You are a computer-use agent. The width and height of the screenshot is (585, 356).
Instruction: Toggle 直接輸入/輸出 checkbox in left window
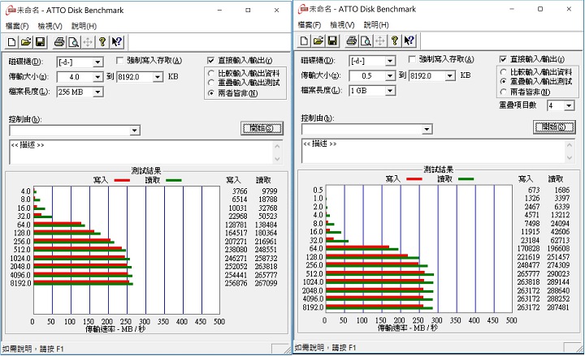coord(210,60)
